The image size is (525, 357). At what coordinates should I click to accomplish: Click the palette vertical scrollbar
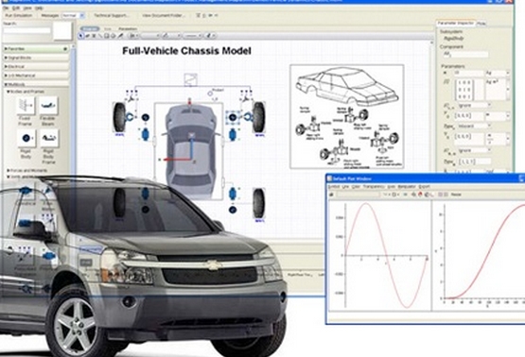coord(73,110)
